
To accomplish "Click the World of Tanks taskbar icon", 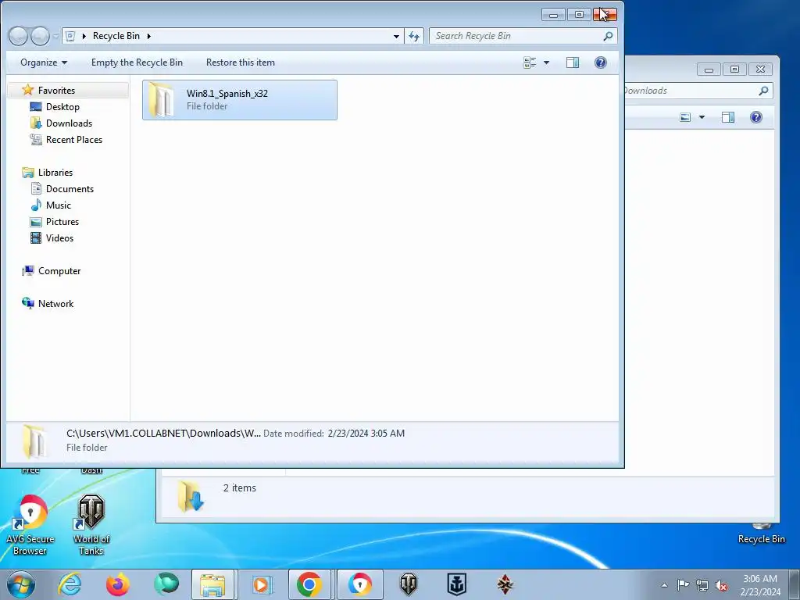I will 408,584.
